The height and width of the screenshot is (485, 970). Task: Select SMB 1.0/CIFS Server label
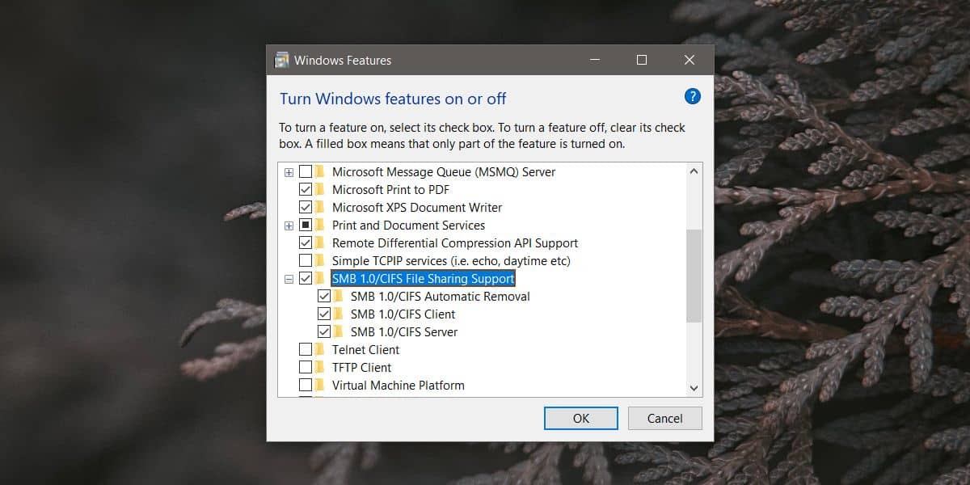(x=404, y=331)
